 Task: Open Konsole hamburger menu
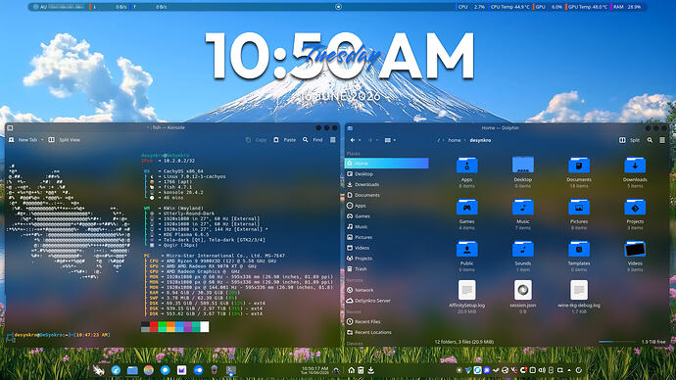(x=333, y=140)
